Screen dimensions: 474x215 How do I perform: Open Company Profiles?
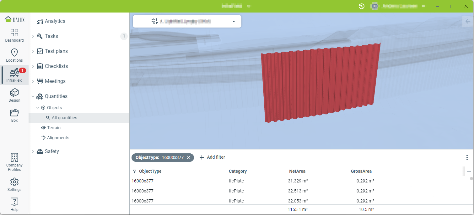point(14,162)
